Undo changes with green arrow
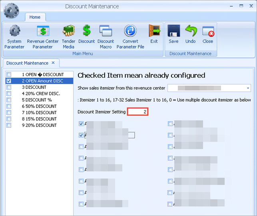The width and height of the screenshot is (257, 216). click(x=191, y=34)
